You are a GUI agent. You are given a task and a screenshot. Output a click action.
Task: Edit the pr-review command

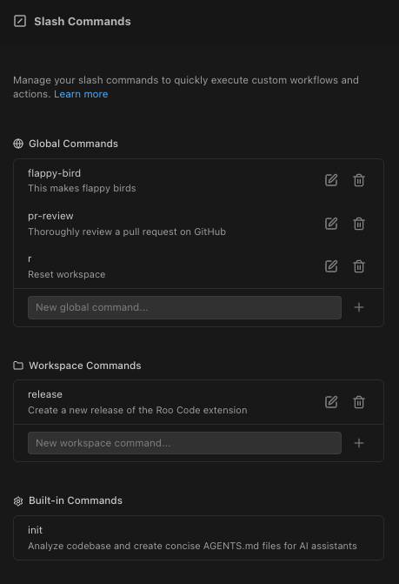(x=331, y=224)
